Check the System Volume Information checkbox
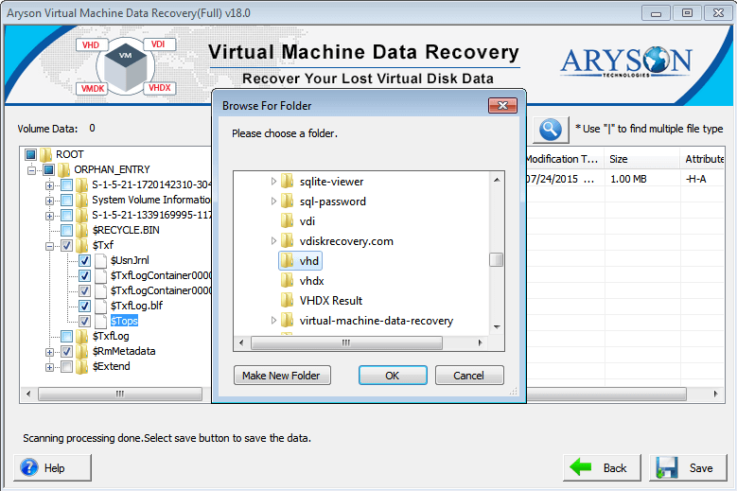The image size is (737, 491). (67, 201)
